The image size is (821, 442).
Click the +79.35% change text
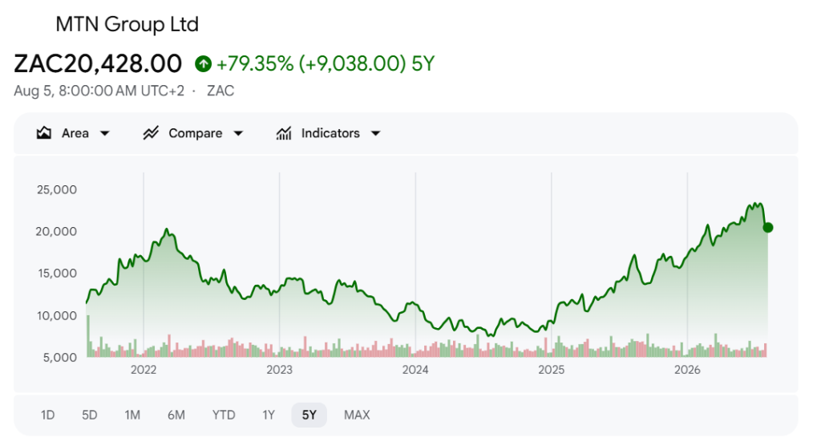[255, 64]
